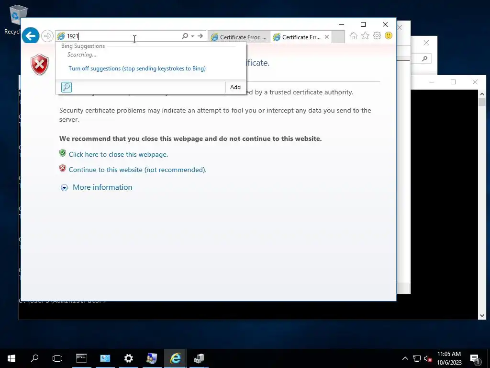
Task: Click the search icon in background window
Action: [424, 58]
